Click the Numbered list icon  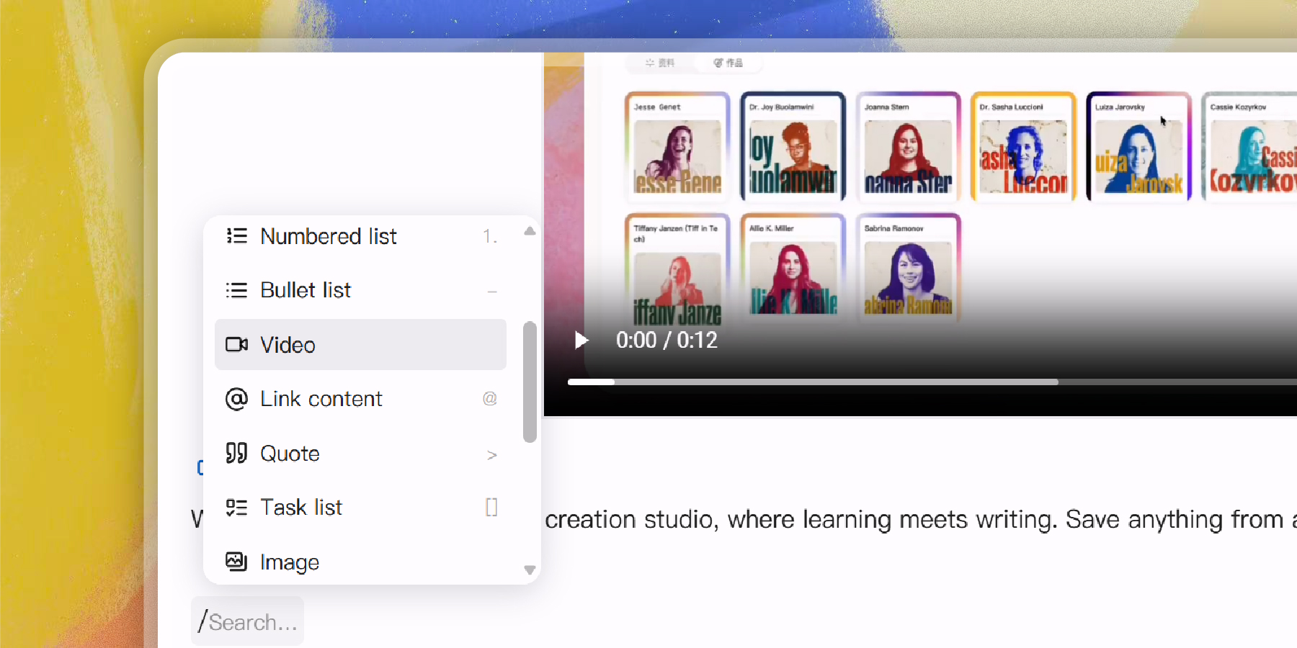[x=236, y=236]
